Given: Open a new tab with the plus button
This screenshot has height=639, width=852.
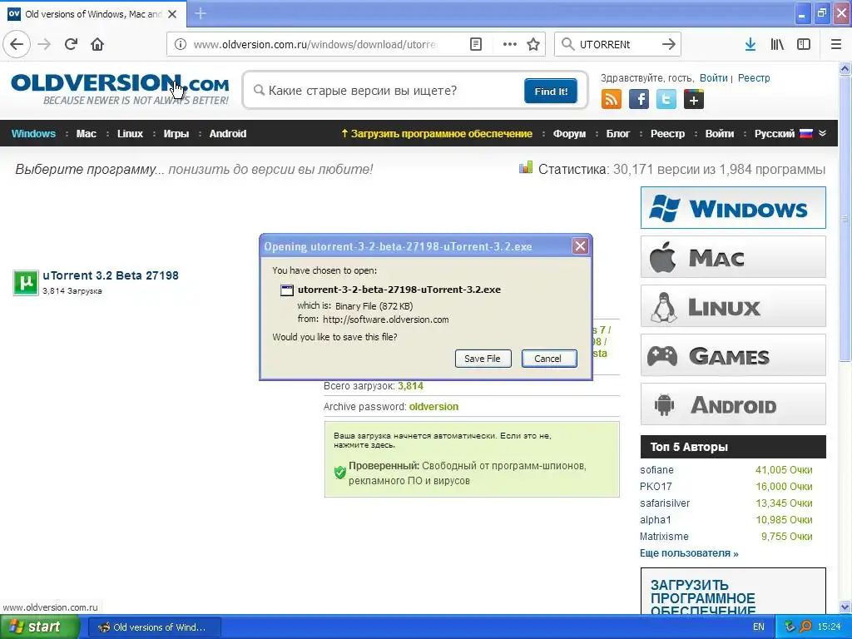Looking at the screenshot, I should click(201, 13).
